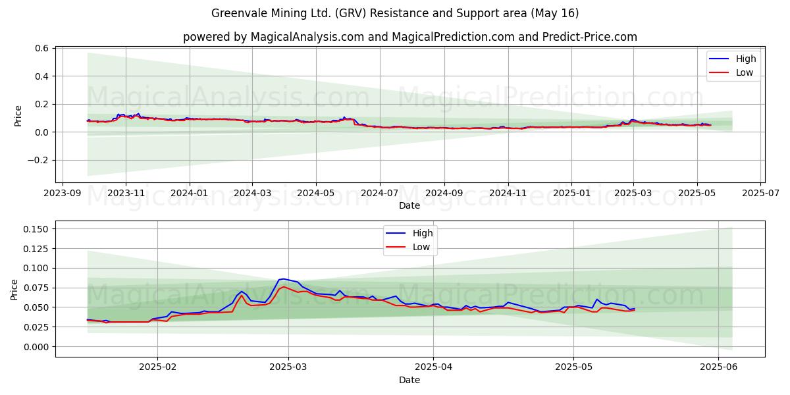790x395 pixels.
Task: Click the '2024-01' x-axis tick label
Action: 190,193
